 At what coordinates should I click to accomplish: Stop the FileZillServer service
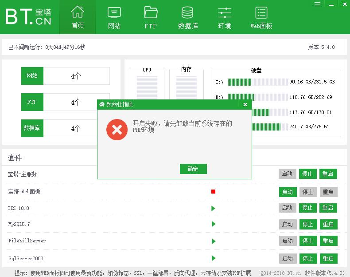click(x=308, y=241)
